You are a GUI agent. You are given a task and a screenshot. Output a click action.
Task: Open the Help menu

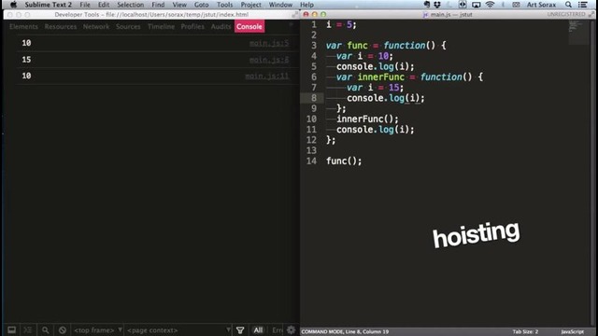306,5
